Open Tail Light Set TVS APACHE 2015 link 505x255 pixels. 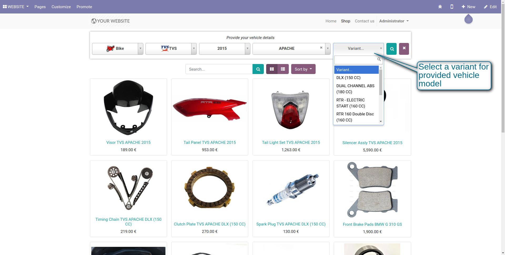[x=291, y=143]
